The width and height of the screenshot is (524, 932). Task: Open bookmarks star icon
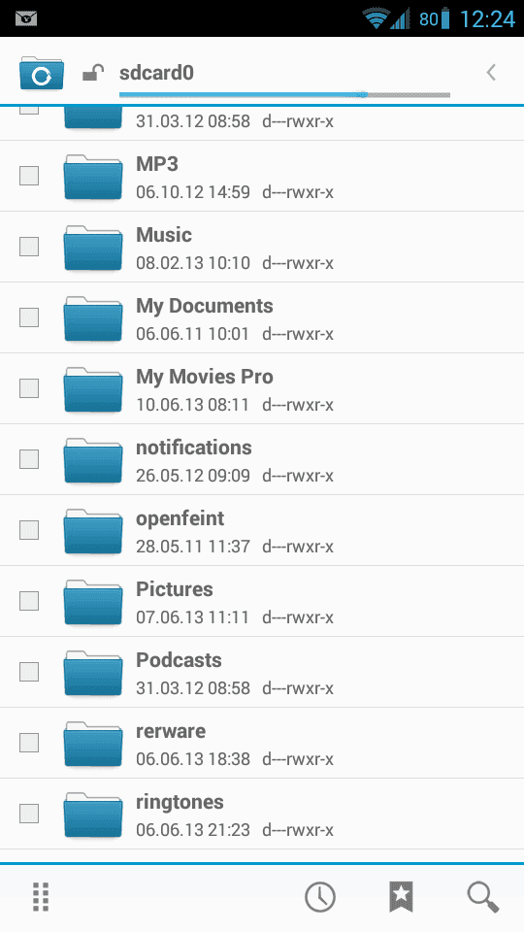[401, 896]
